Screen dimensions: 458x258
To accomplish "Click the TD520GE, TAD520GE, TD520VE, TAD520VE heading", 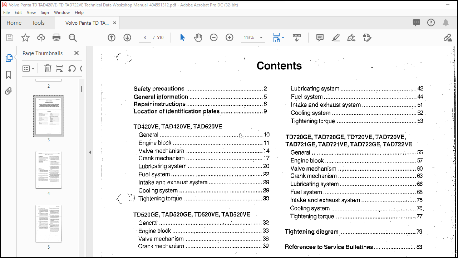I will [192, 215].
